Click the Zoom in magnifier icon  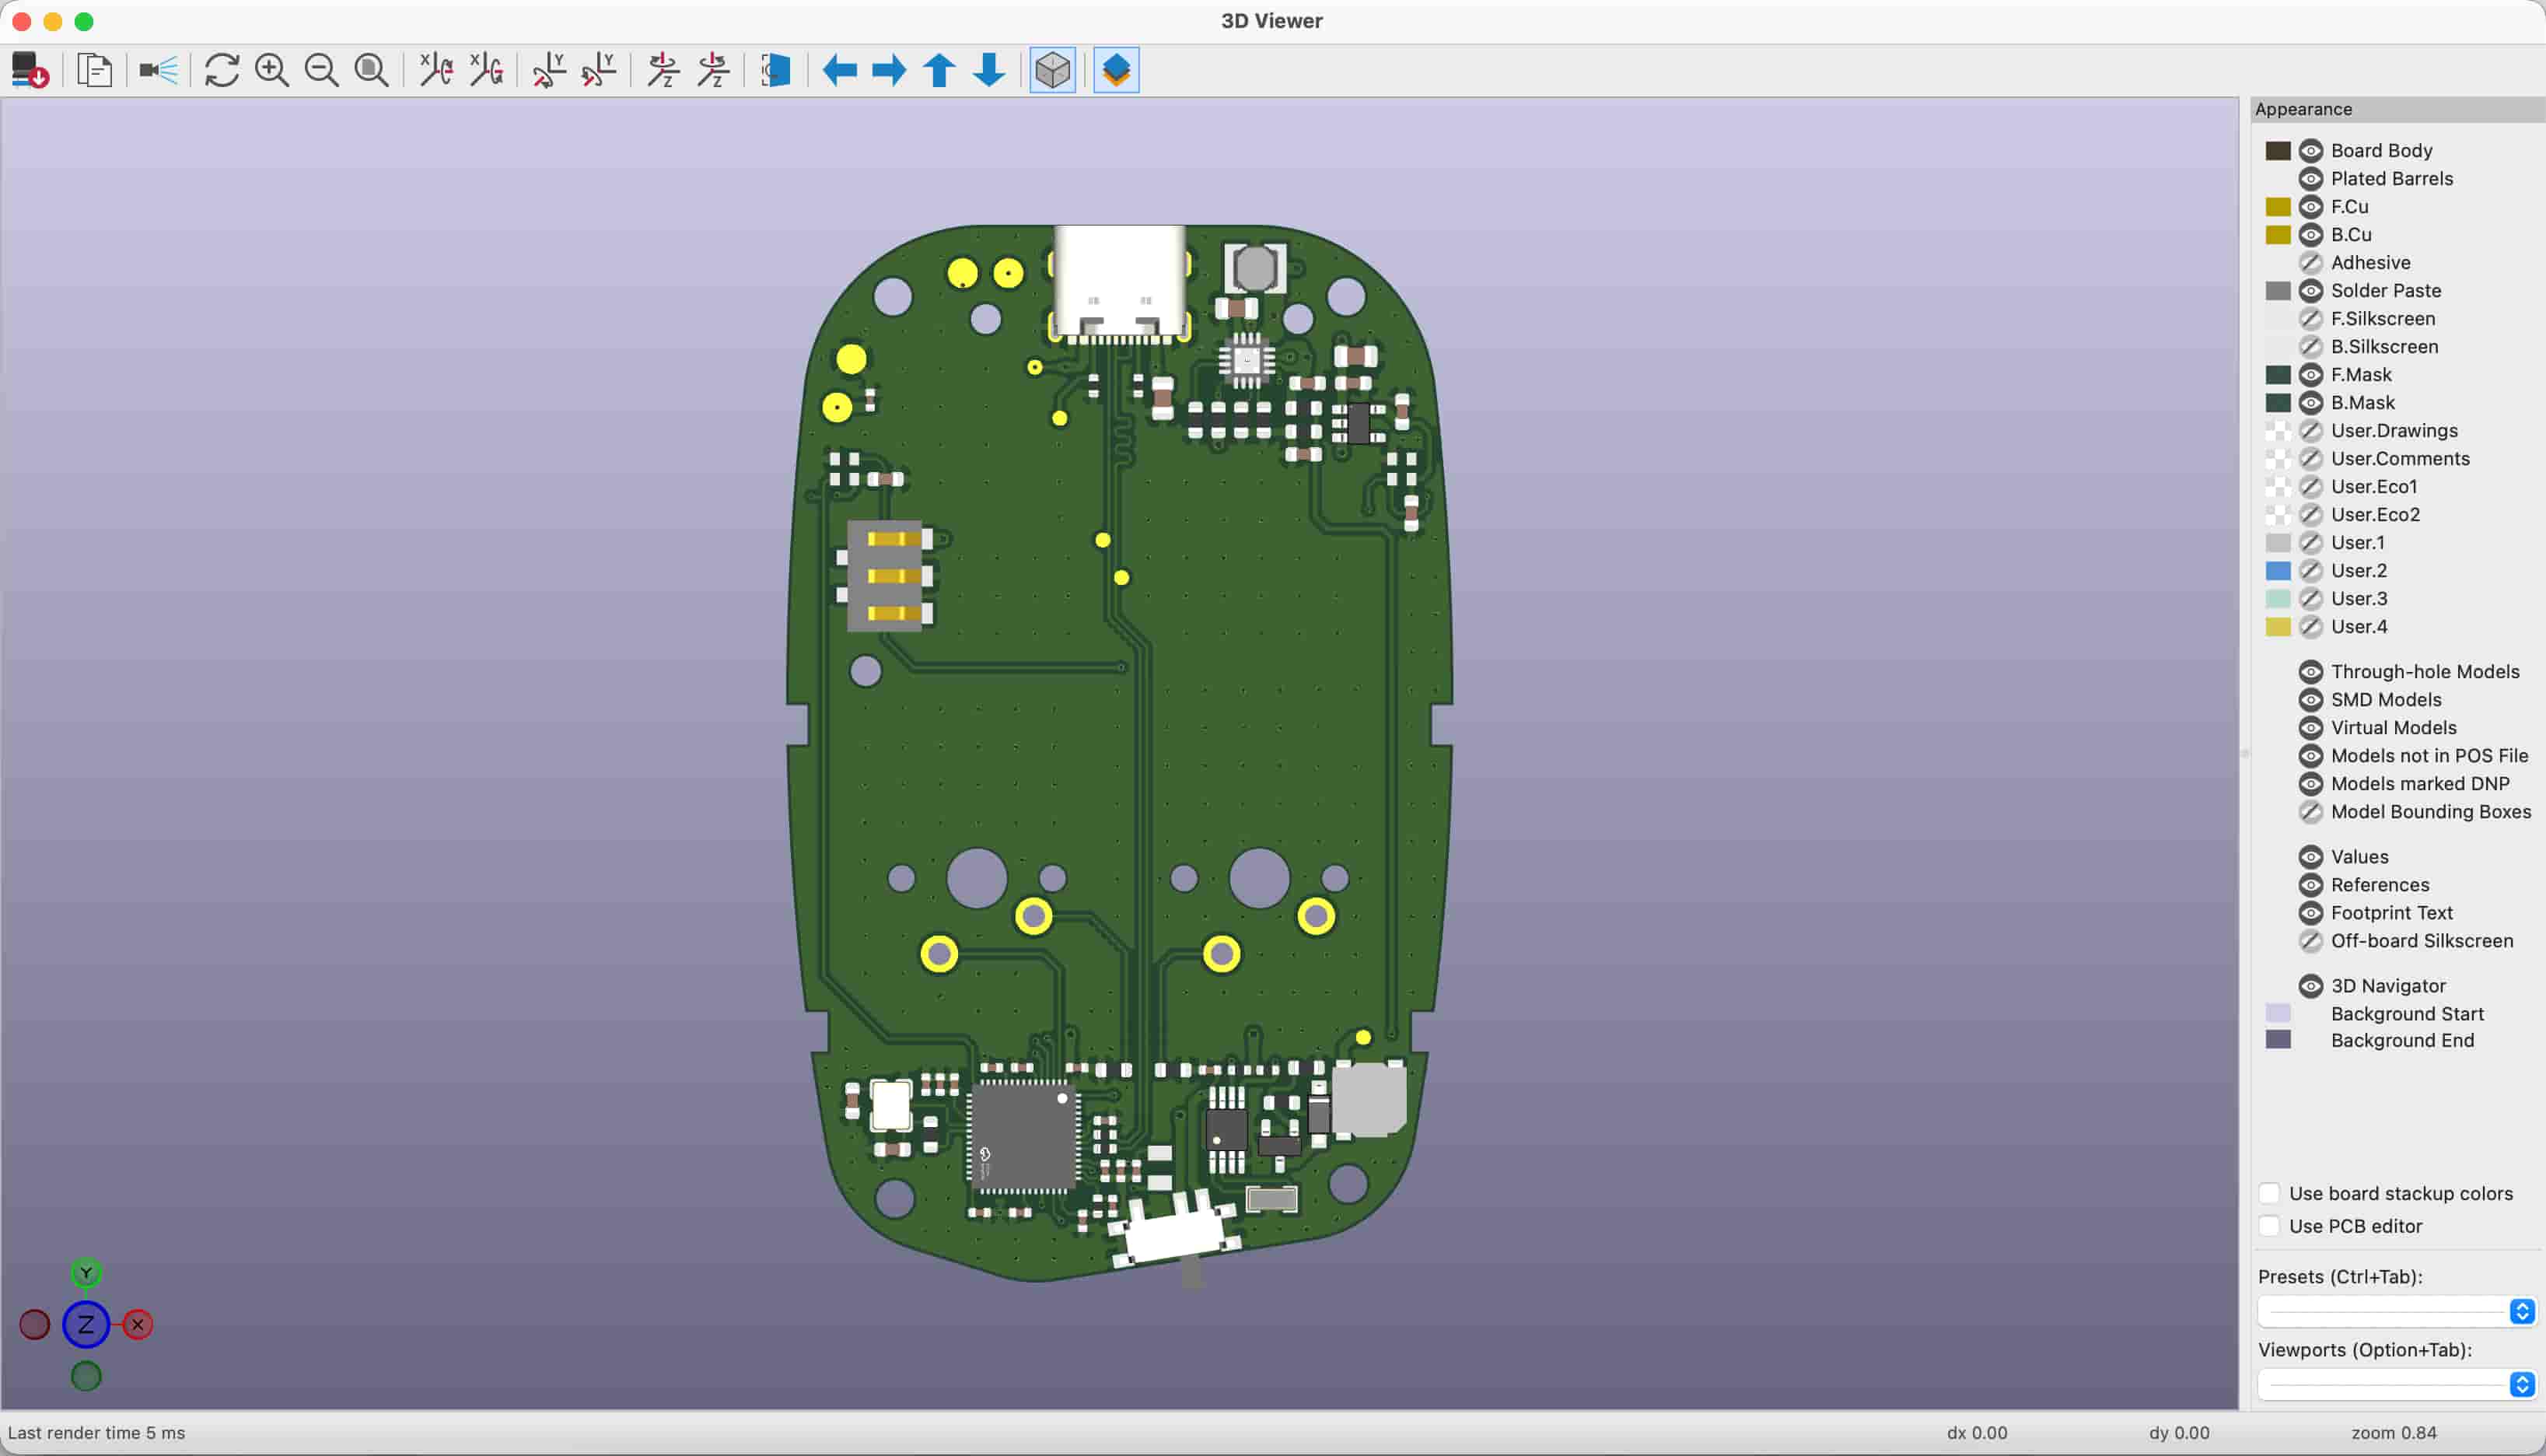click(272, 70)
